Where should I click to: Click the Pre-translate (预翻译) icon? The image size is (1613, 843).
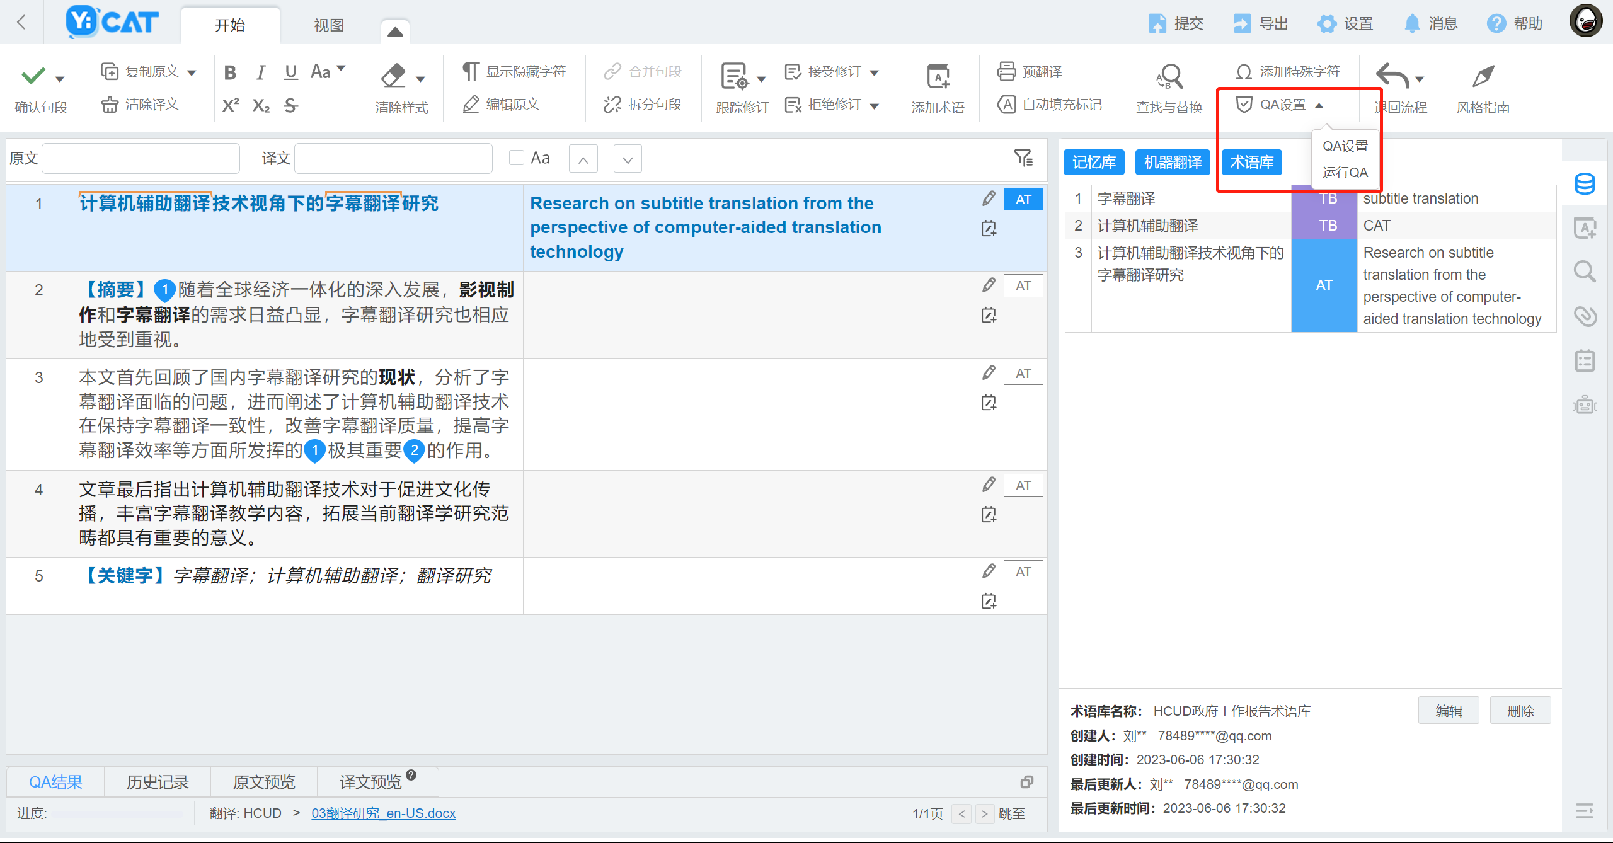tap(1007, 71)
